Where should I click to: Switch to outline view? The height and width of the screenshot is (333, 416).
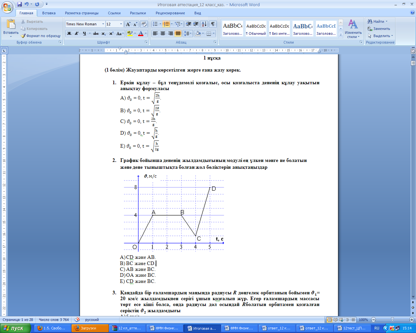click(347, 320)
